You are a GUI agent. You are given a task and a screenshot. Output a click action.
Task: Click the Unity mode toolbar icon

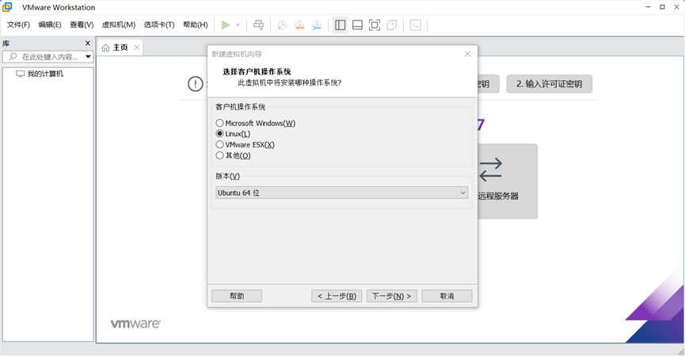(392, 25)
